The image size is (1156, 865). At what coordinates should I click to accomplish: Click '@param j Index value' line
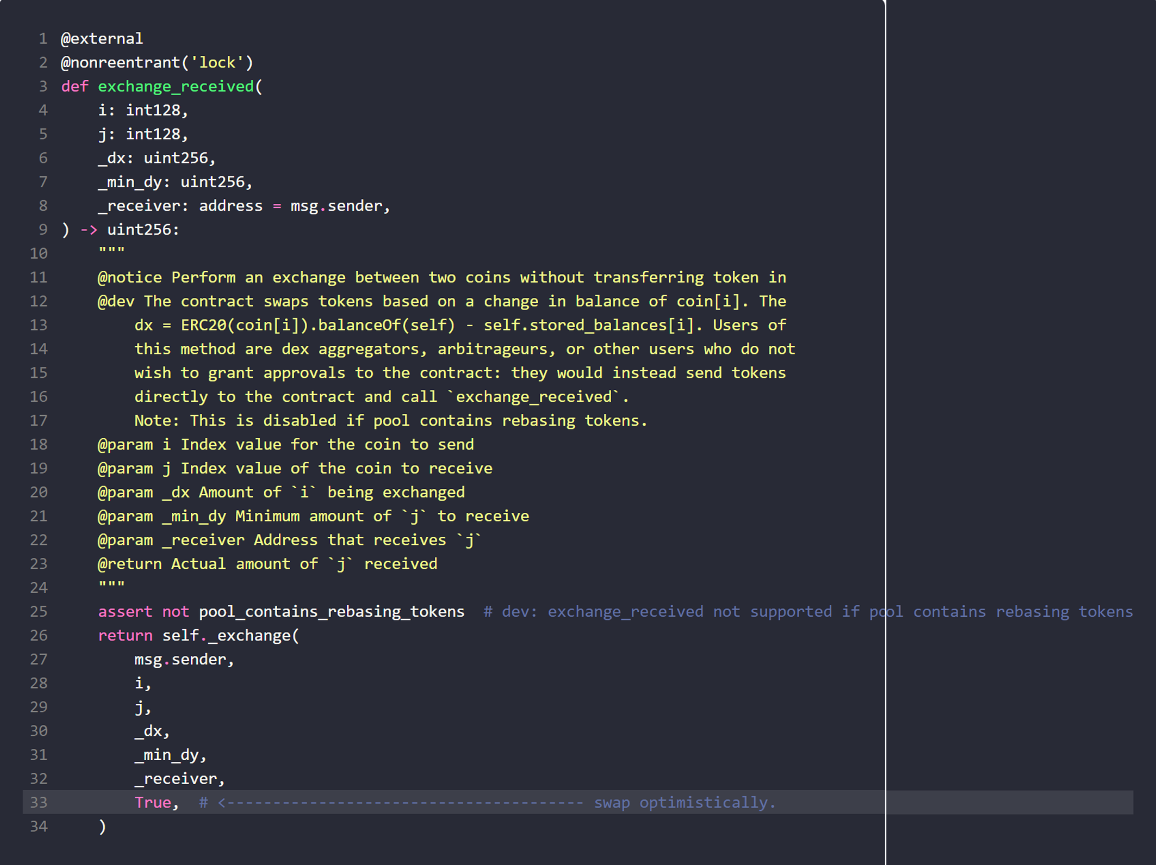pyautogui.click(x=295, y=469)
